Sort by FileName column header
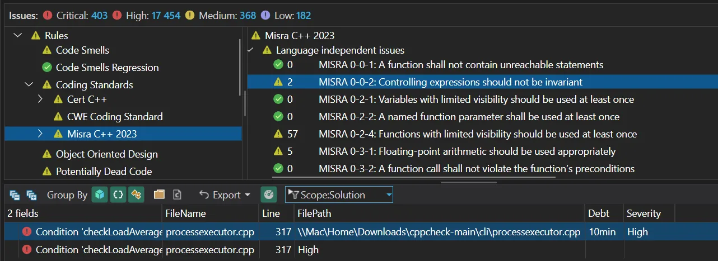Screen dimensions: 718x261 [211, 213]
